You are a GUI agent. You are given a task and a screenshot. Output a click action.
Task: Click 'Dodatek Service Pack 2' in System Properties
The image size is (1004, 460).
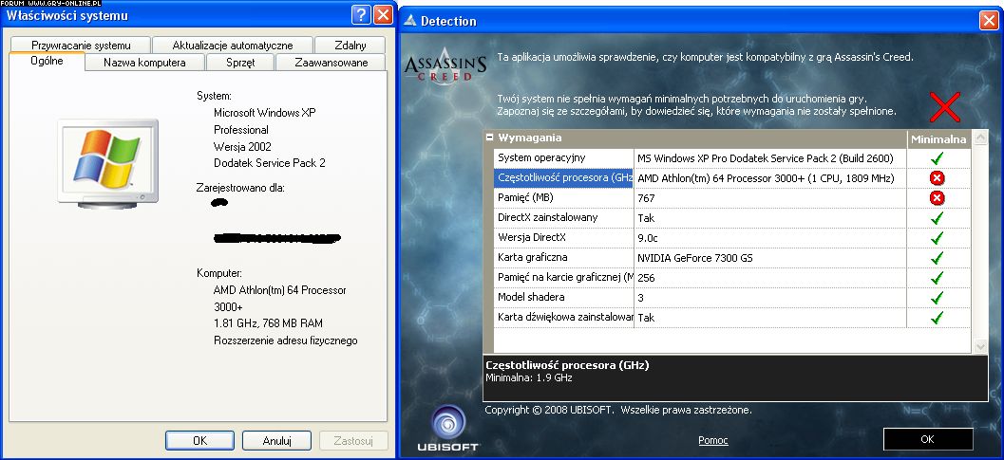click(x=270, y=162)
